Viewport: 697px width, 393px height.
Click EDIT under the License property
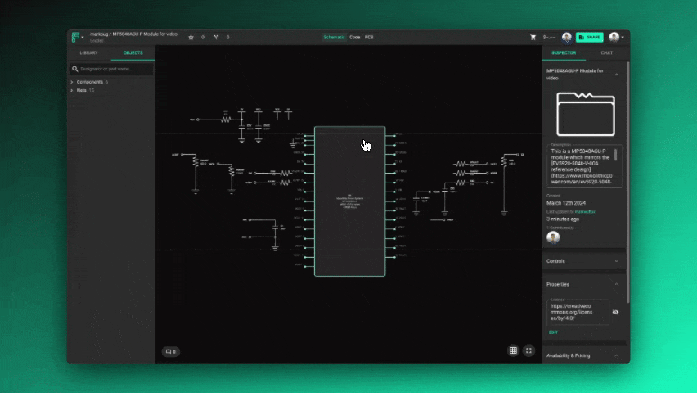553,332
